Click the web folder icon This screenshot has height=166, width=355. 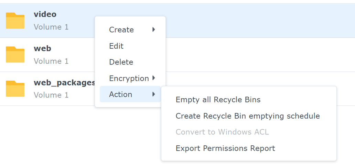[15, 55]
